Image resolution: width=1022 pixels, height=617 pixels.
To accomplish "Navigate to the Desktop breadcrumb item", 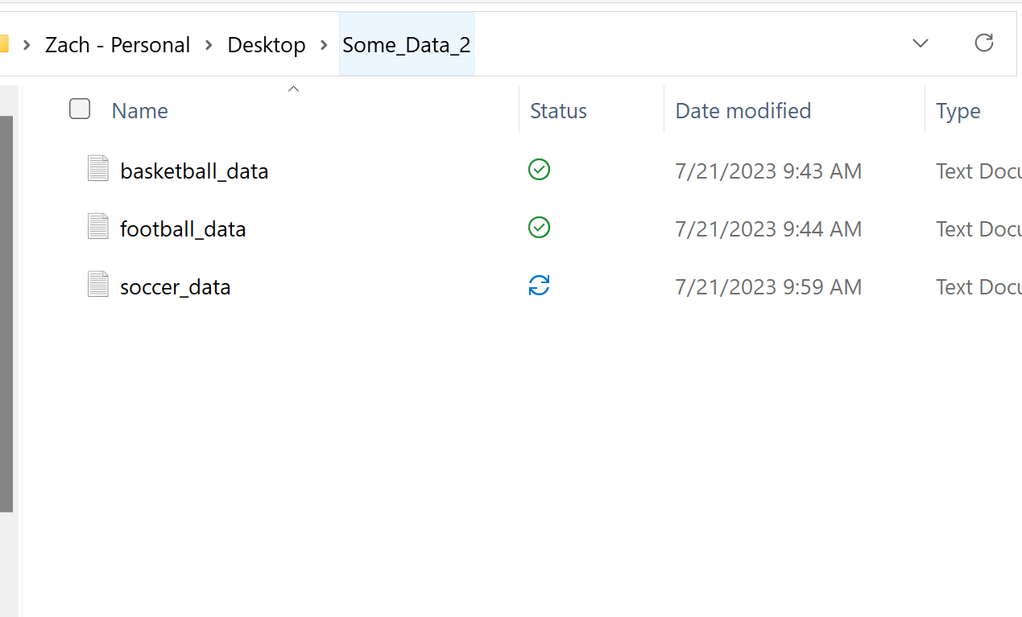I will tap(267, 44).
